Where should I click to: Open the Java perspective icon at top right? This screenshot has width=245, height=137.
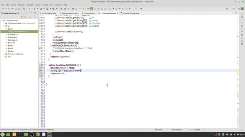click(x=242, y=9)
